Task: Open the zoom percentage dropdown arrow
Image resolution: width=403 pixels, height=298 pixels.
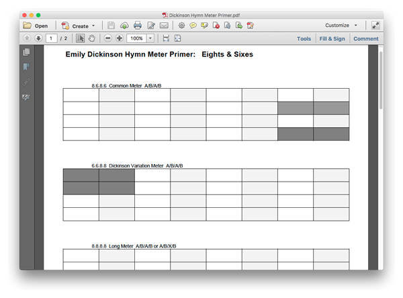Action: 150,38
